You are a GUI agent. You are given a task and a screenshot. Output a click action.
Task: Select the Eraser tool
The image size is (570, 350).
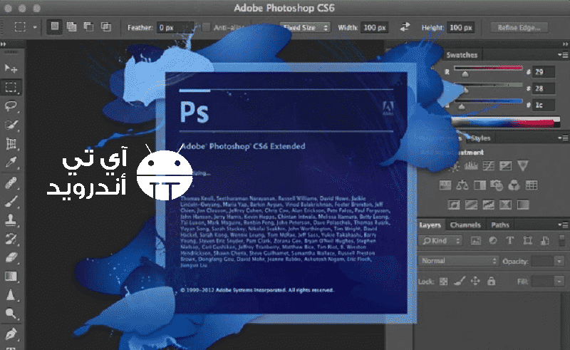(11, 257)
